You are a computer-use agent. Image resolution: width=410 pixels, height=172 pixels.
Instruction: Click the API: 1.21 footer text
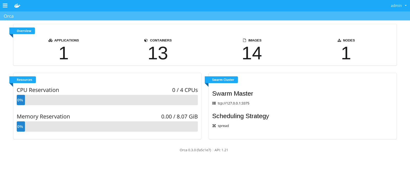[221, 150]
